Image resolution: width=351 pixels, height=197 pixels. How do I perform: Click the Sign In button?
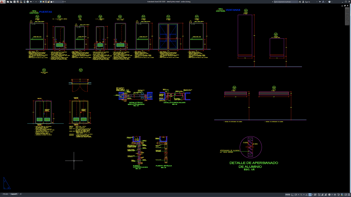(307, 2)
